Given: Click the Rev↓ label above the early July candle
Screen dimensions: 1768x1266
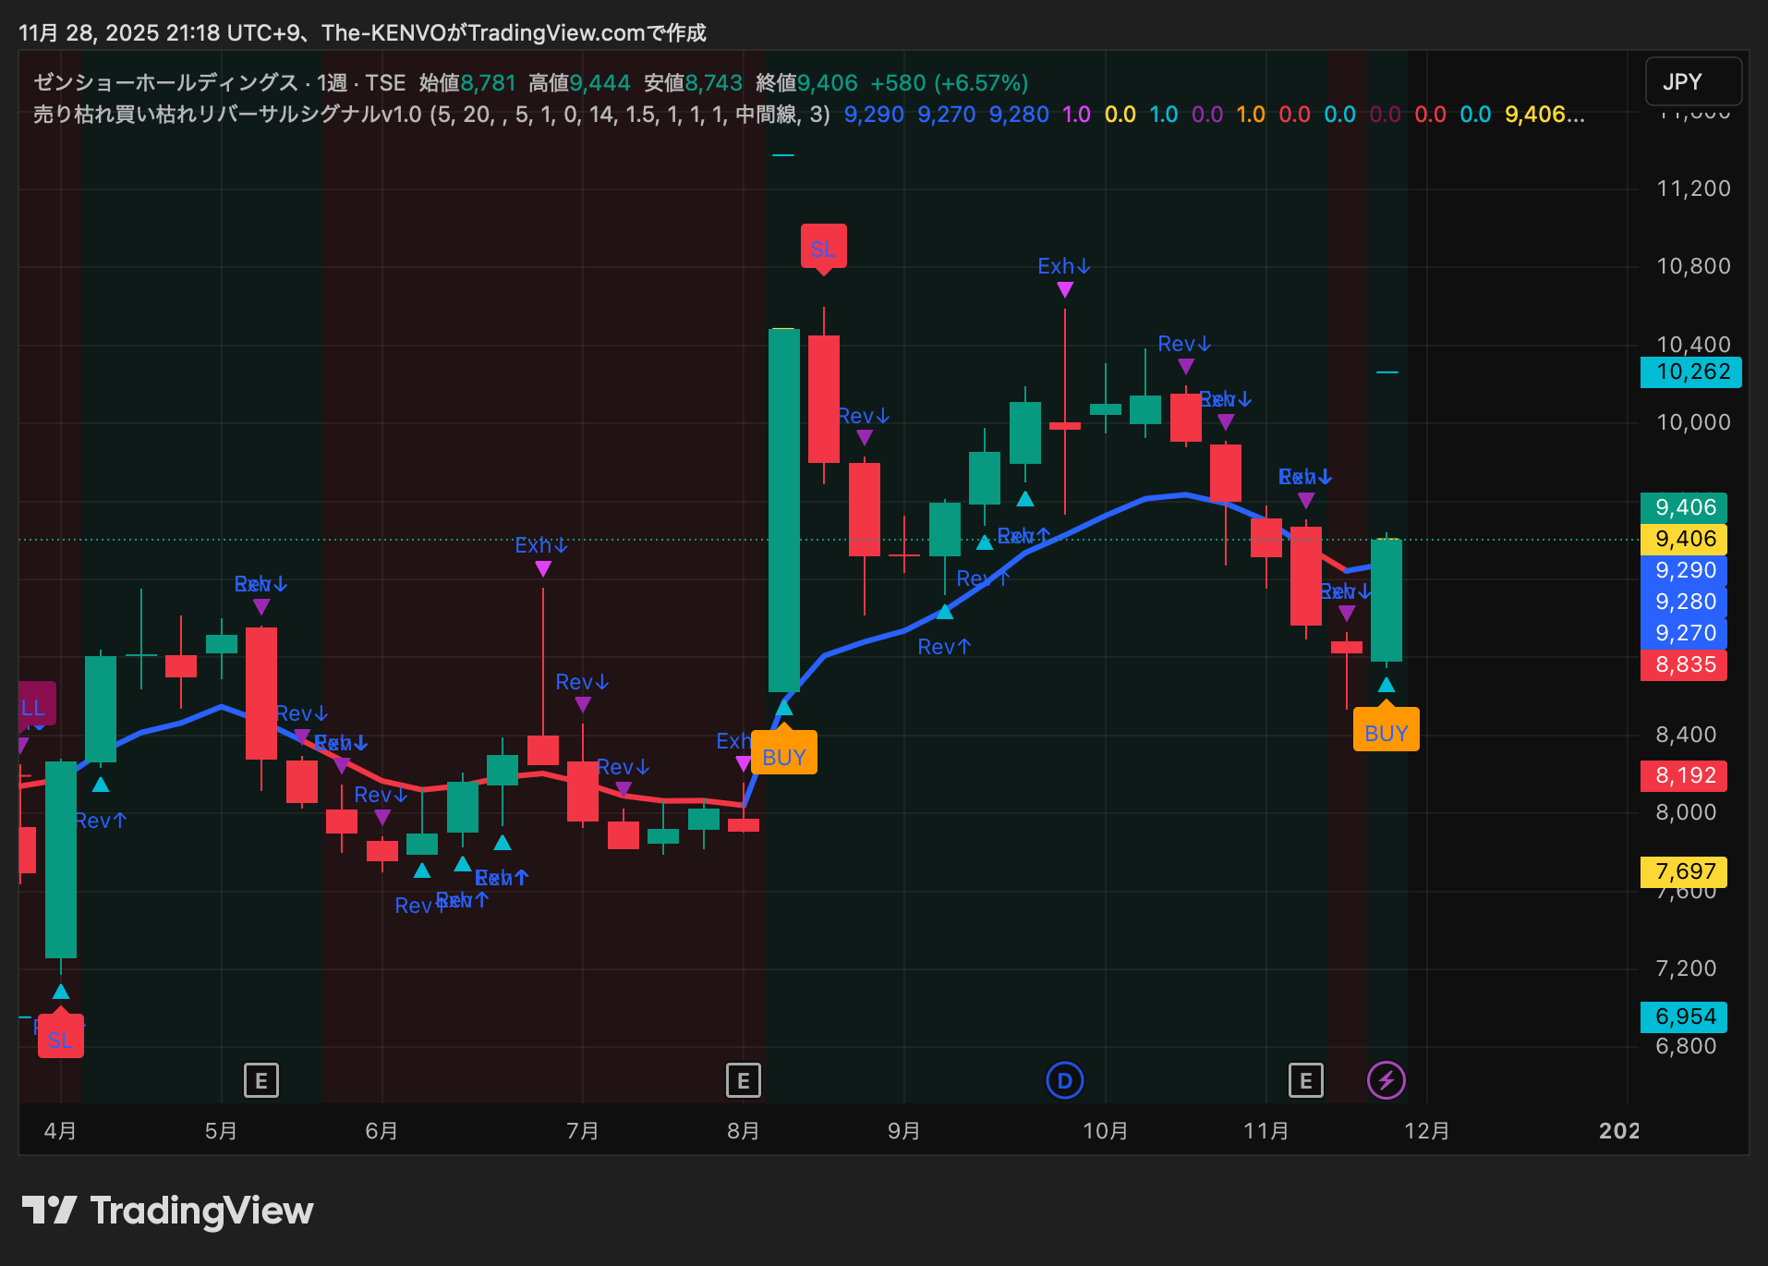Looking at the screenshot, I should coord(583,682).
